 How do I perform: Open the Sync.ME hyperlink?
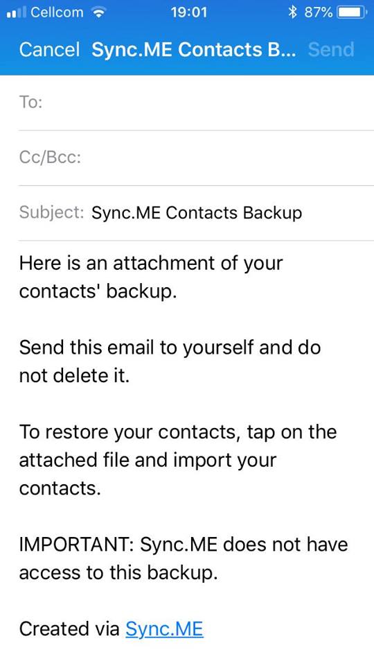pos(165,629)
